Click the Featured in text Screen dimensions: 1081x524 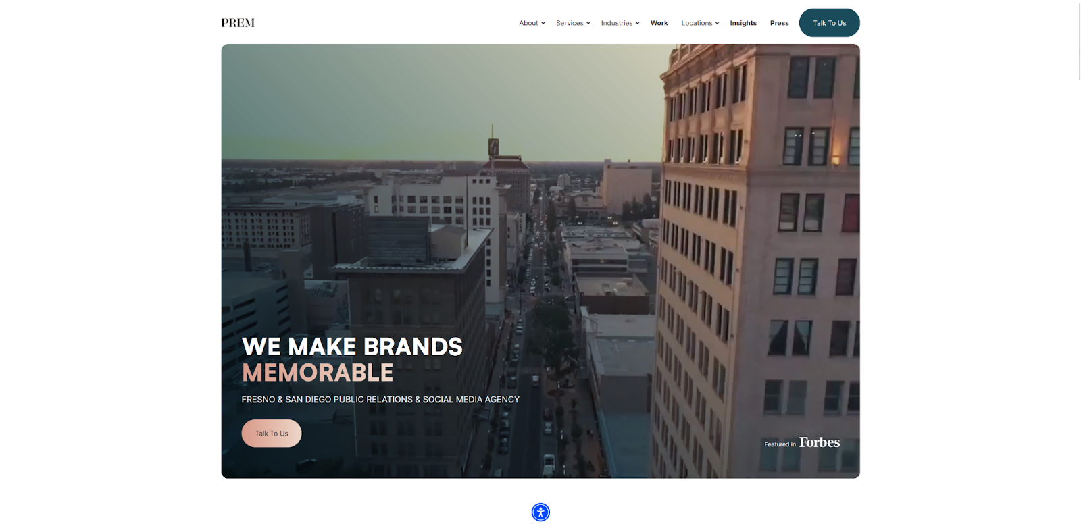click(x=780, y=444)
